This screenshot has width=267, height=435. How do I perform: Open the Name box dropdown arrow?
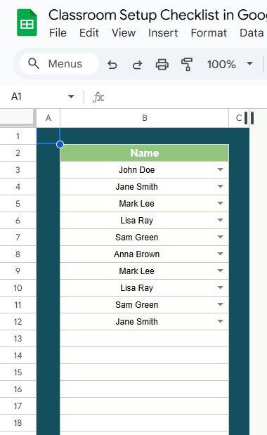coord(71,96)
